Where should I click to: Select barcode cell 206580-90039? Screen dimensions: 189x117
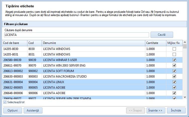pos(15,60)
